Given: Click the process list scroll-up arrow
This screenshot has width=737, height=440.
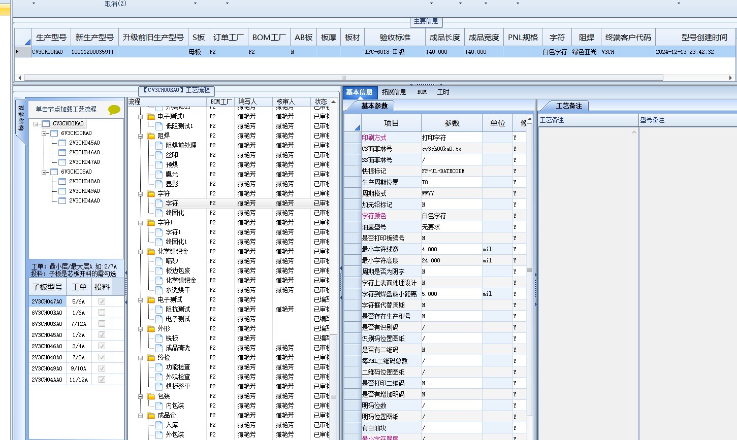Looking at the screenshot, I should [x=333, y=101].
